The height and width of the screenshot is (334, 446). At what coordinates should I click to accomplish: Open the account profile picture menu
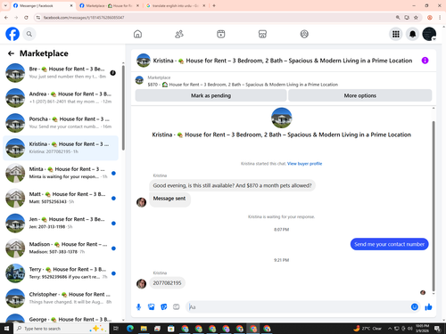click(x=429, y=34)
